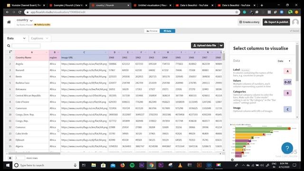This screenshot has width=304, height=171.
Task: Open column A header dropdown arrow
Action: click(x=47, y=52)
